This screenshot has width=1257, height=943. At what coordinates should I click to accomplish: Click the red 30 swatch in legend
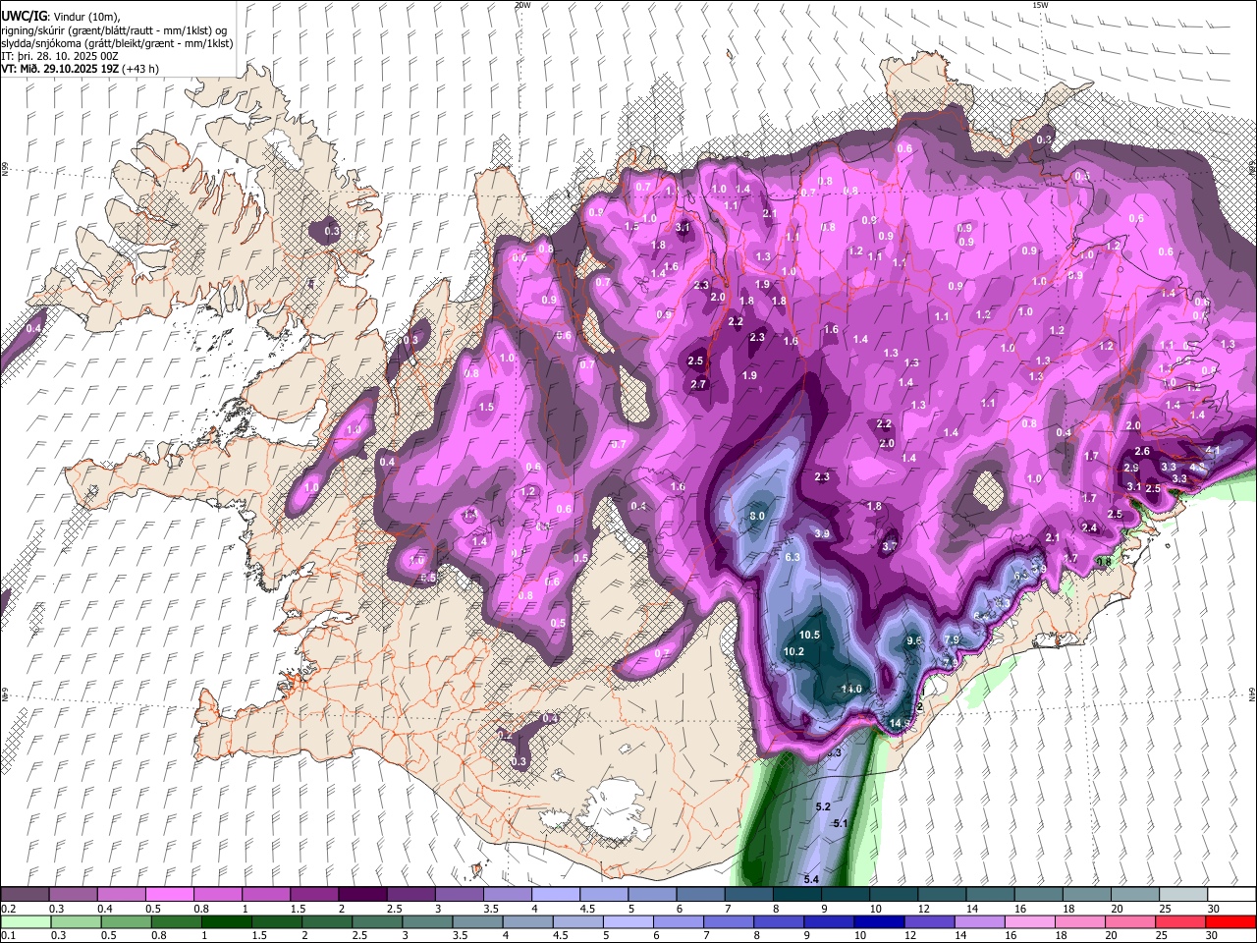(x=1230, y=921)
